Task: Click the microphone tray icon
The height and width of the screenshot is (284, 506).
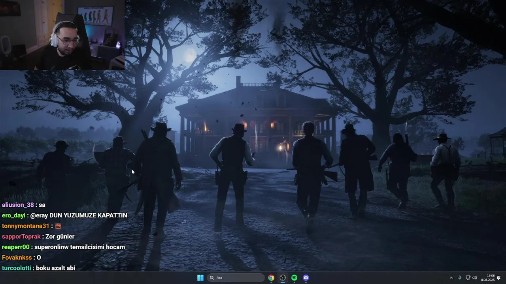Action: point(460,278)
